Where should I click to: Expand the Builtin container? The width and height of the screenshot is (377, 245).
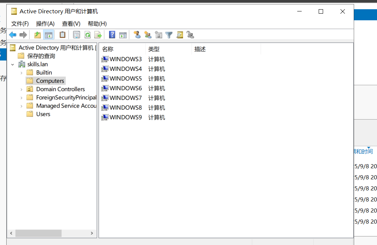pos(21,73)
